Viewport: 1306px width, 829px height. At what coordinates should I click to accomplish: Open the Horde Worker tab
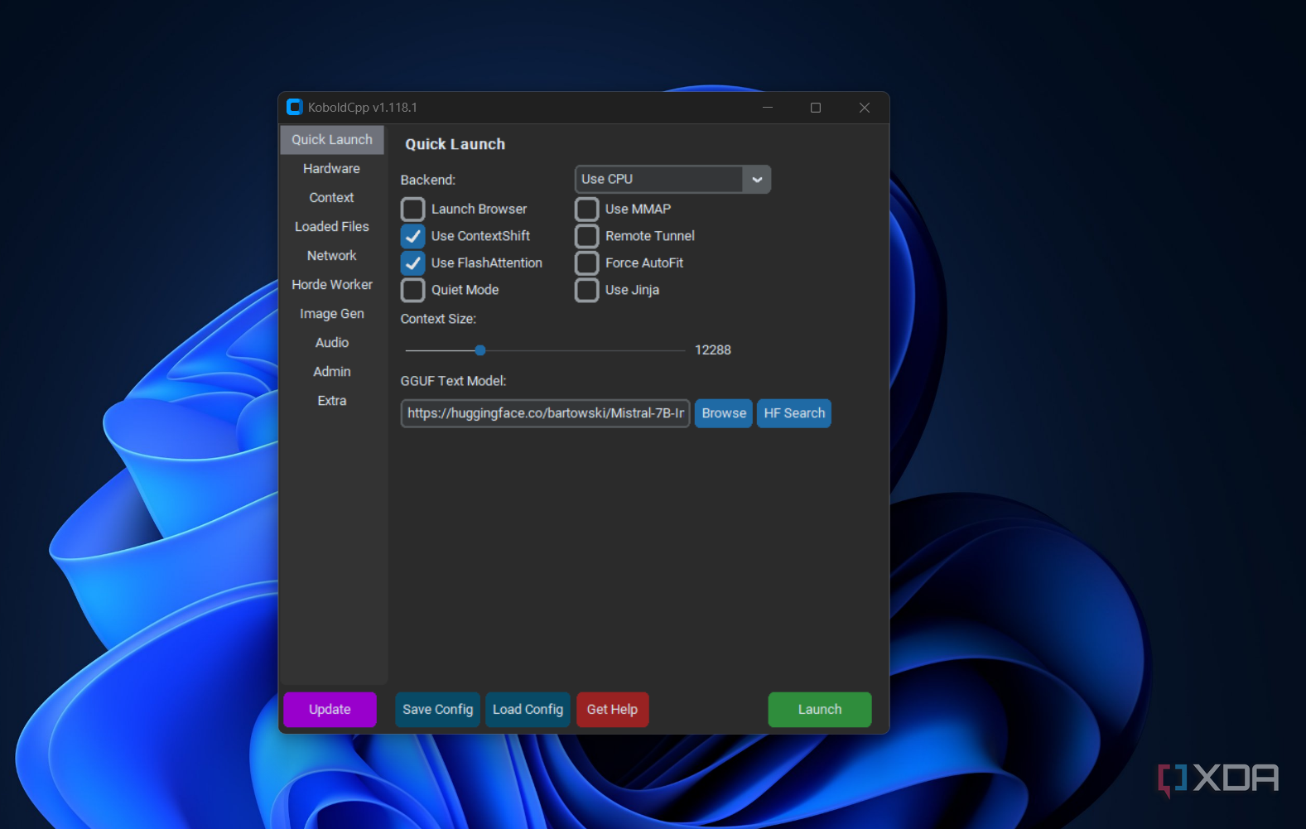[x=332, y=285]
